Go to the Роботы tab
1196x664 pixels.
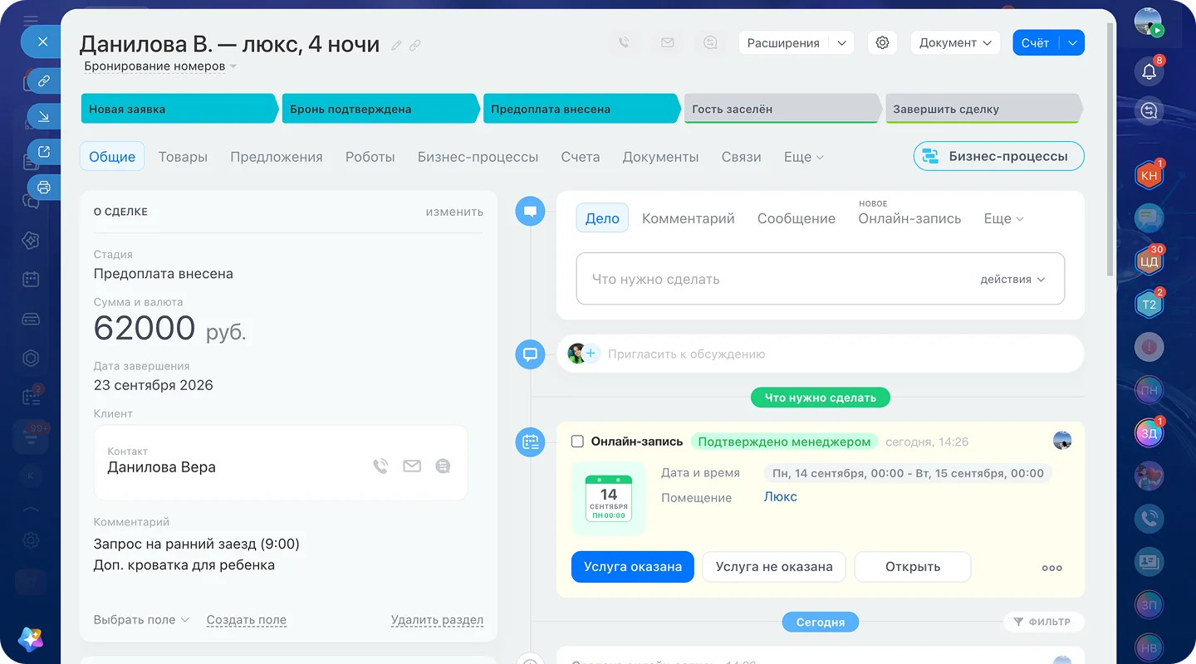[370, 157]
